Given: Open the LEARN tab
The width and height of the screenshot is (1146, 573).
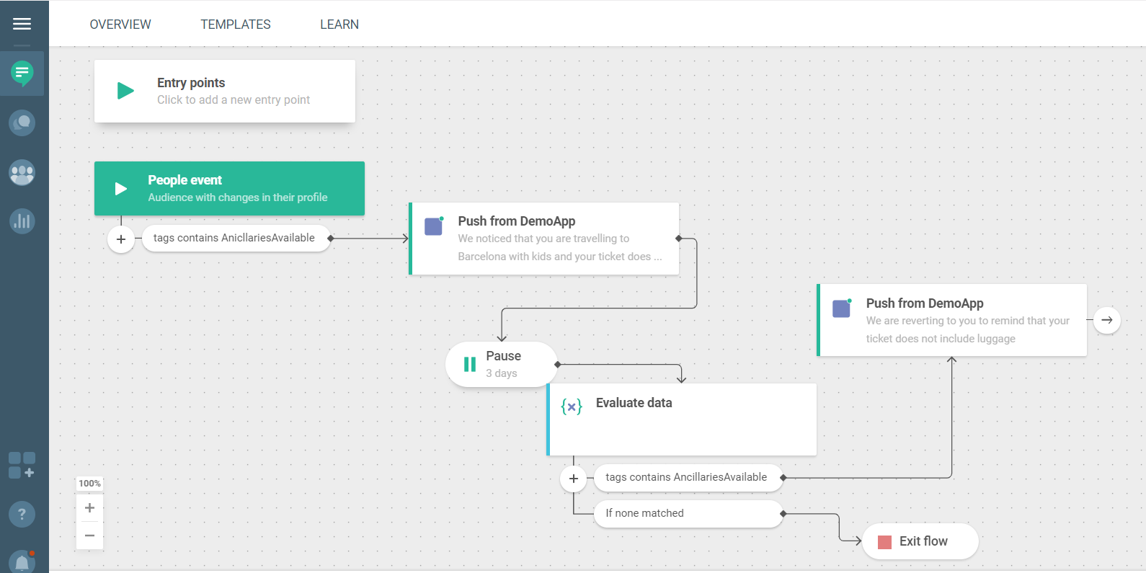Looking at the screenshot, I should pyautogui.click(x=339, y=25).
